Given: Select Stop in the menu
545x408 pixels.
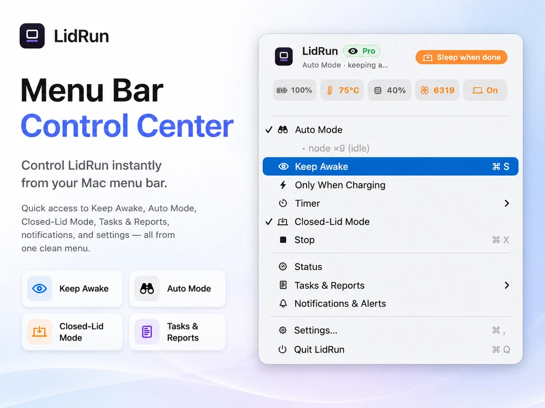Looking at the screenshot, I should coord(390,240).
